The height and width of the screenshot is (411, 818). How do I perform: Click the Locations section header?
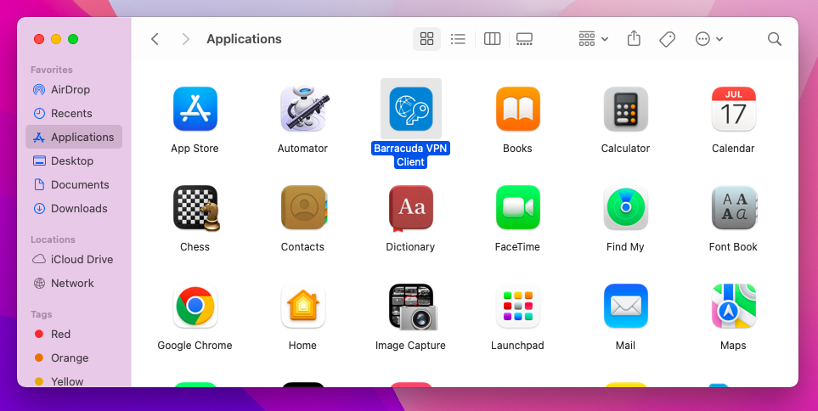click(53, 239)
